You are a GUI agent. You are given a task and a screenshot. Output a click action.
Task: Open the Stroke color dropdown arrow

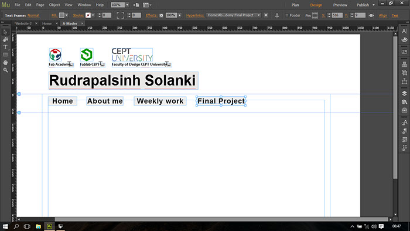(93, 15)
